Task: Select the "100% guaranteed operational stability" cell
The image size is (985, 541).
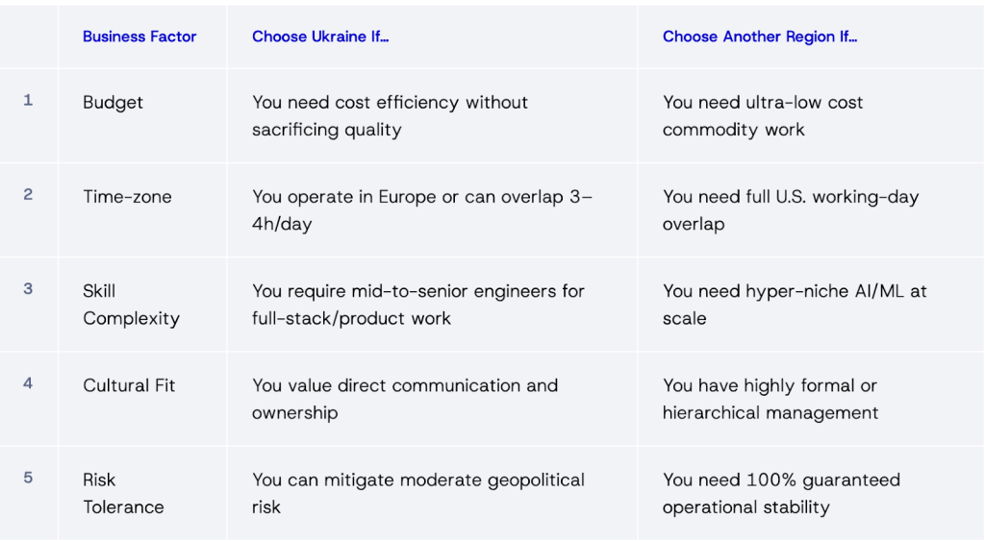Action: click(781, 493)
